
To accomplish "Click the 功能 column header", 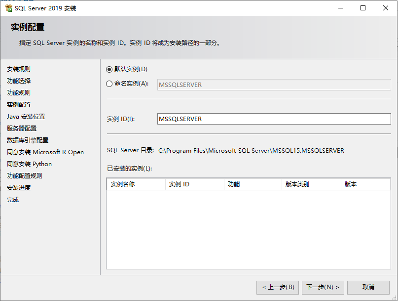I will point(253,184).
